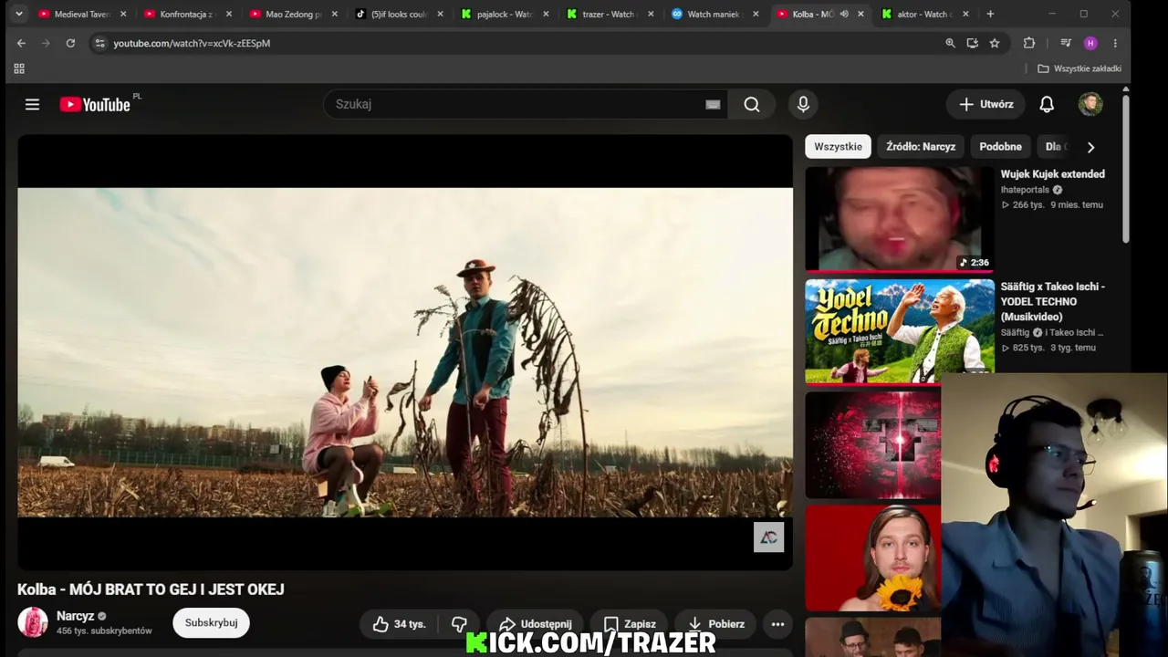Subscribe with the Subskrybuj button
Screen dimensions: 1168x657
point(211,622)
